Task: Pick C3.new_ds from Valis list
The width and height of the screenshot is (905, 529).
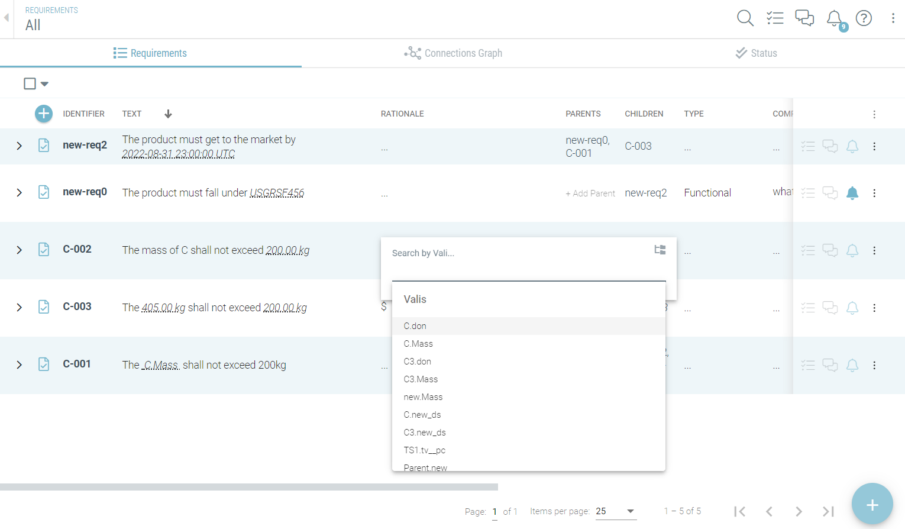Action: 529,433
